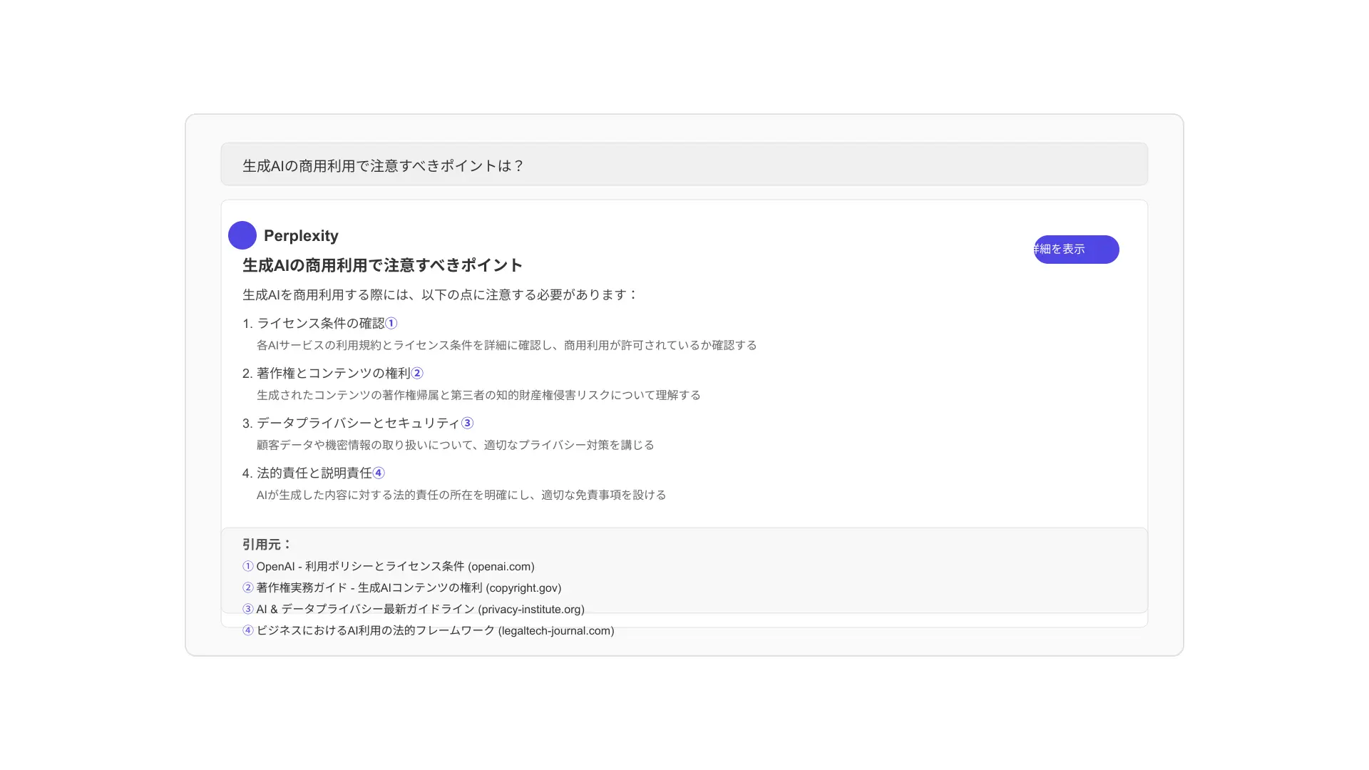Click the ④ marker in the 引用元 list

point(248,631)
